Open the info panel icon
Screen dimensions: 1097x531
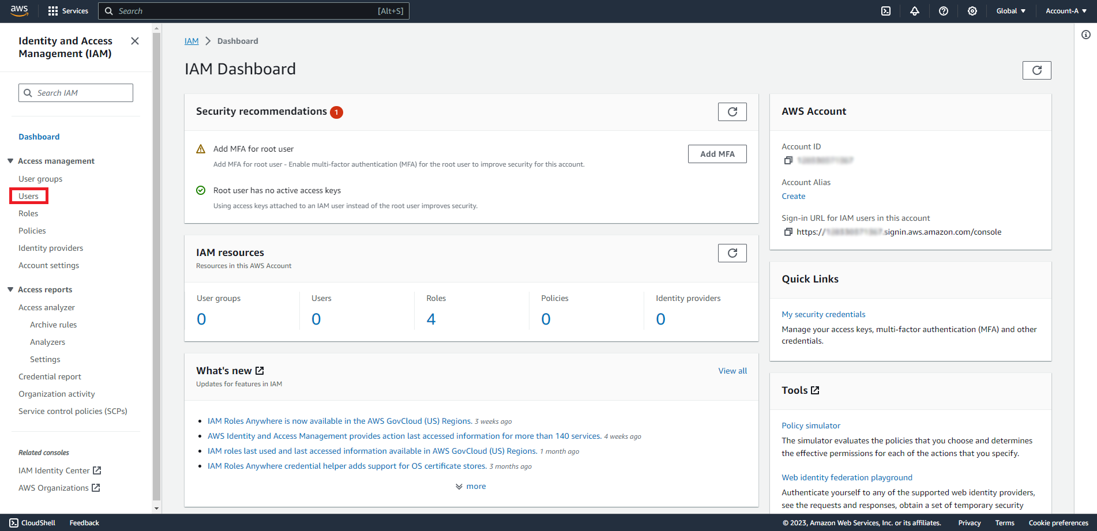(1086, 35)
